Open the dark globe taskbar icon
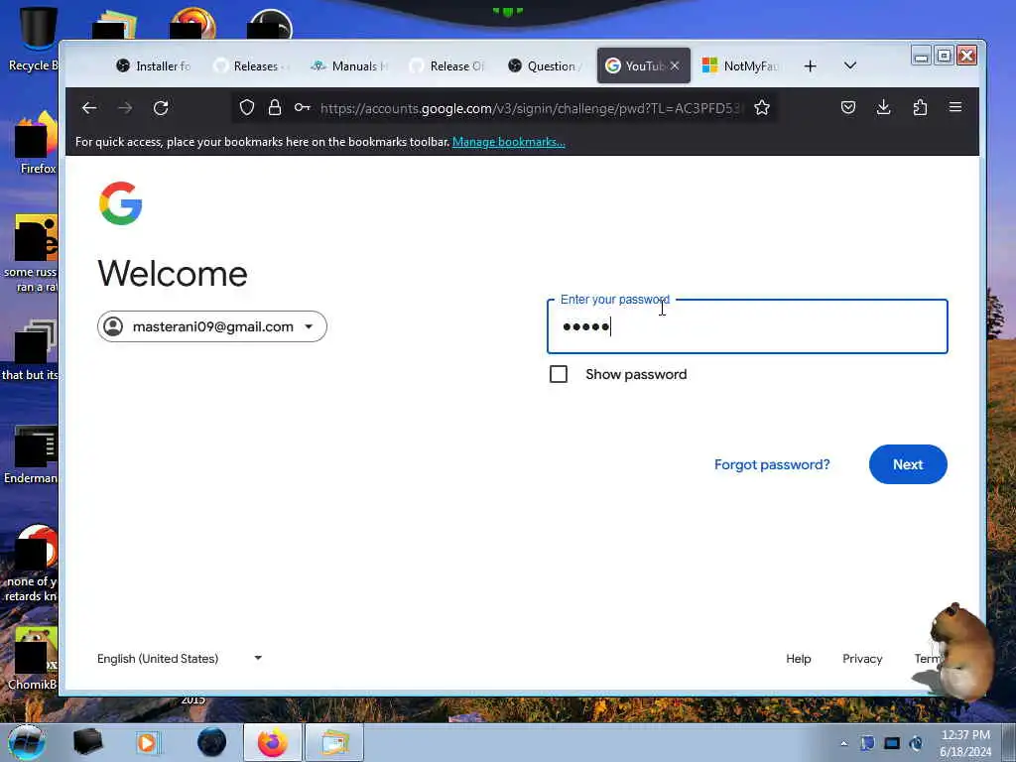 click(212, 742)
